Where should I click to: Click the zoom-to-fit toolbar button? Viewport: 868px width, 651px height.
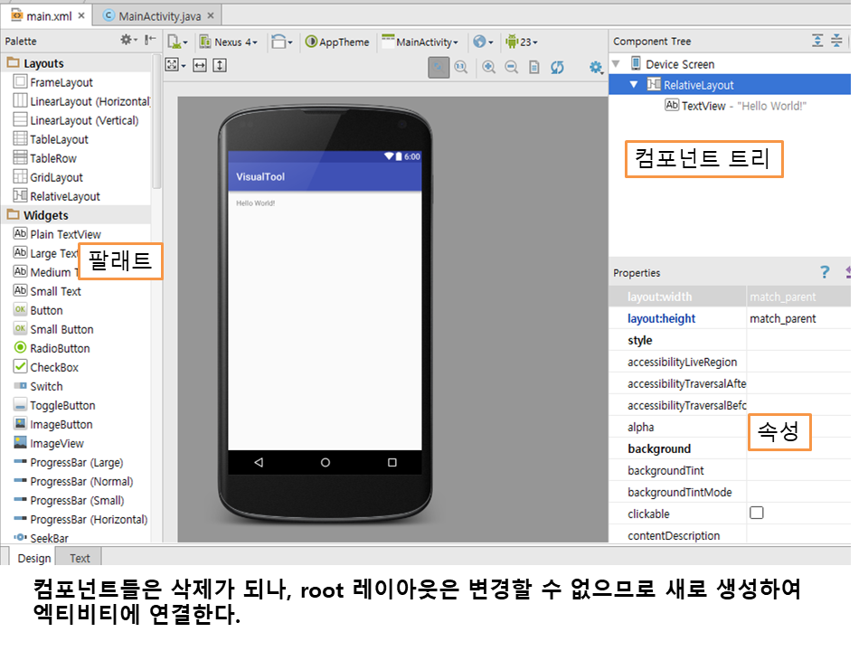coord(439,67)
